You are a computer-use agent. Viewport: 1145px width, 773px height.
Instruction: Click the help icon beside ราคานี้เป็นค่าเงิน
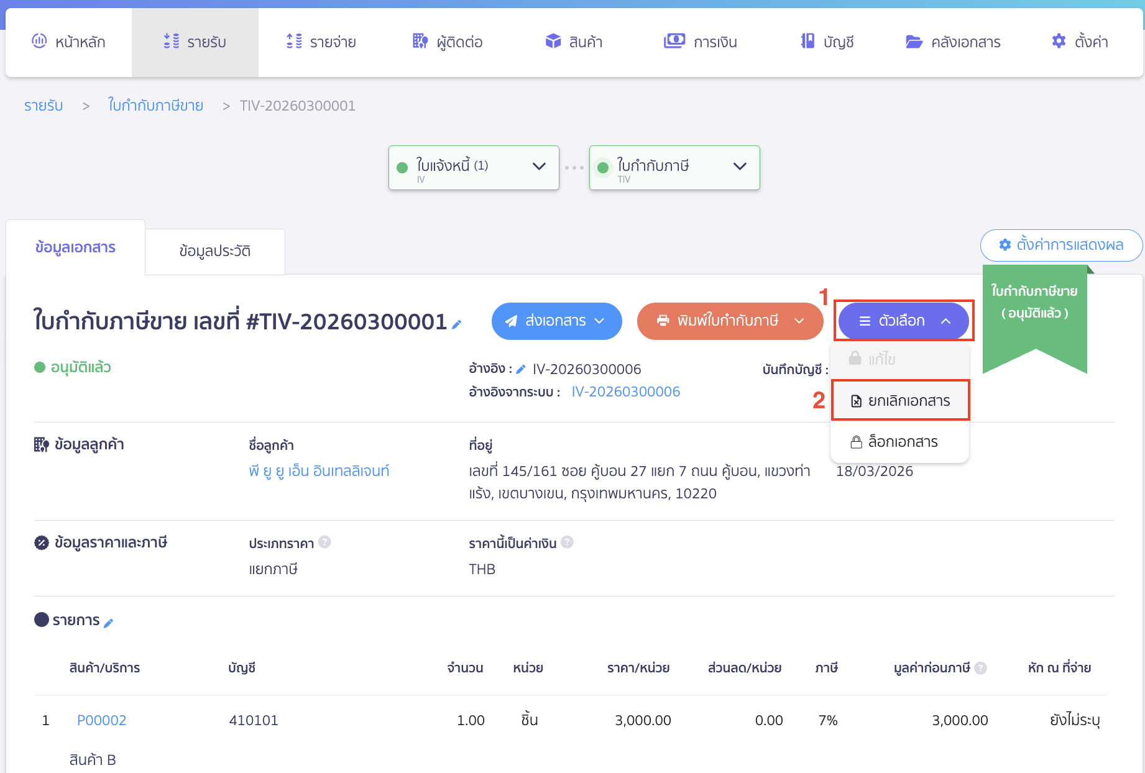click(567, 542)
